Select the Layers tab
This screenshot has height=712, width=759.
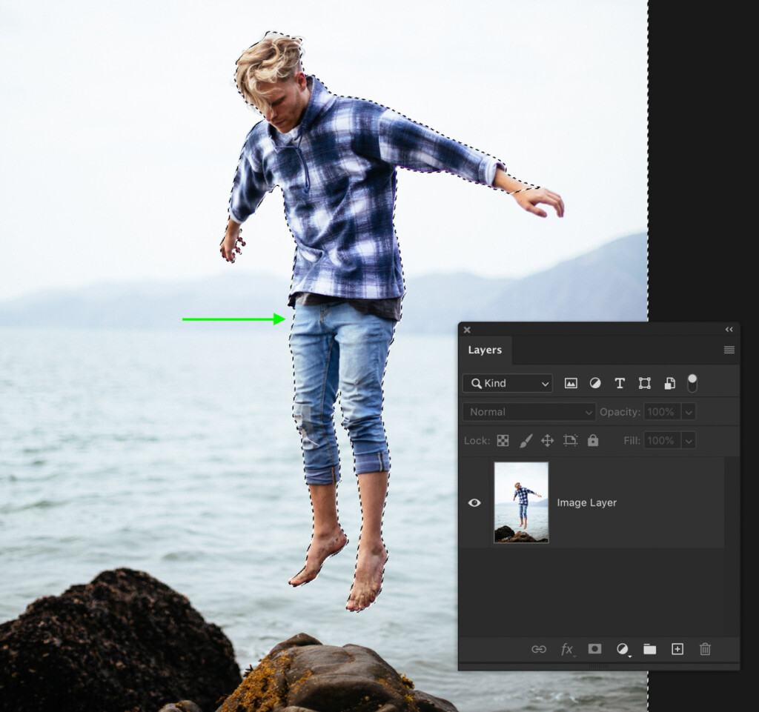pyautogui.click(x=485, y=350)
